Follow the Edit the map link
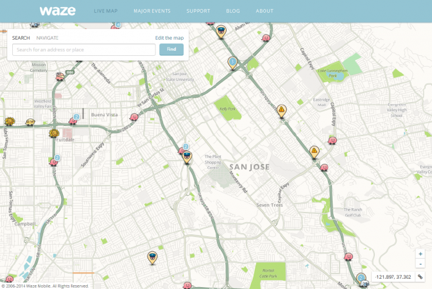432x289 pixels. pos(169,38)
